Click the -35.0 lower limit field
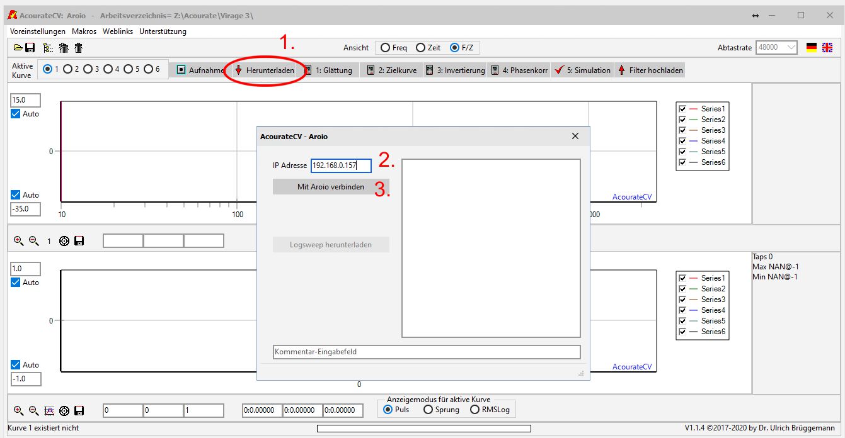 coord(26,209)
